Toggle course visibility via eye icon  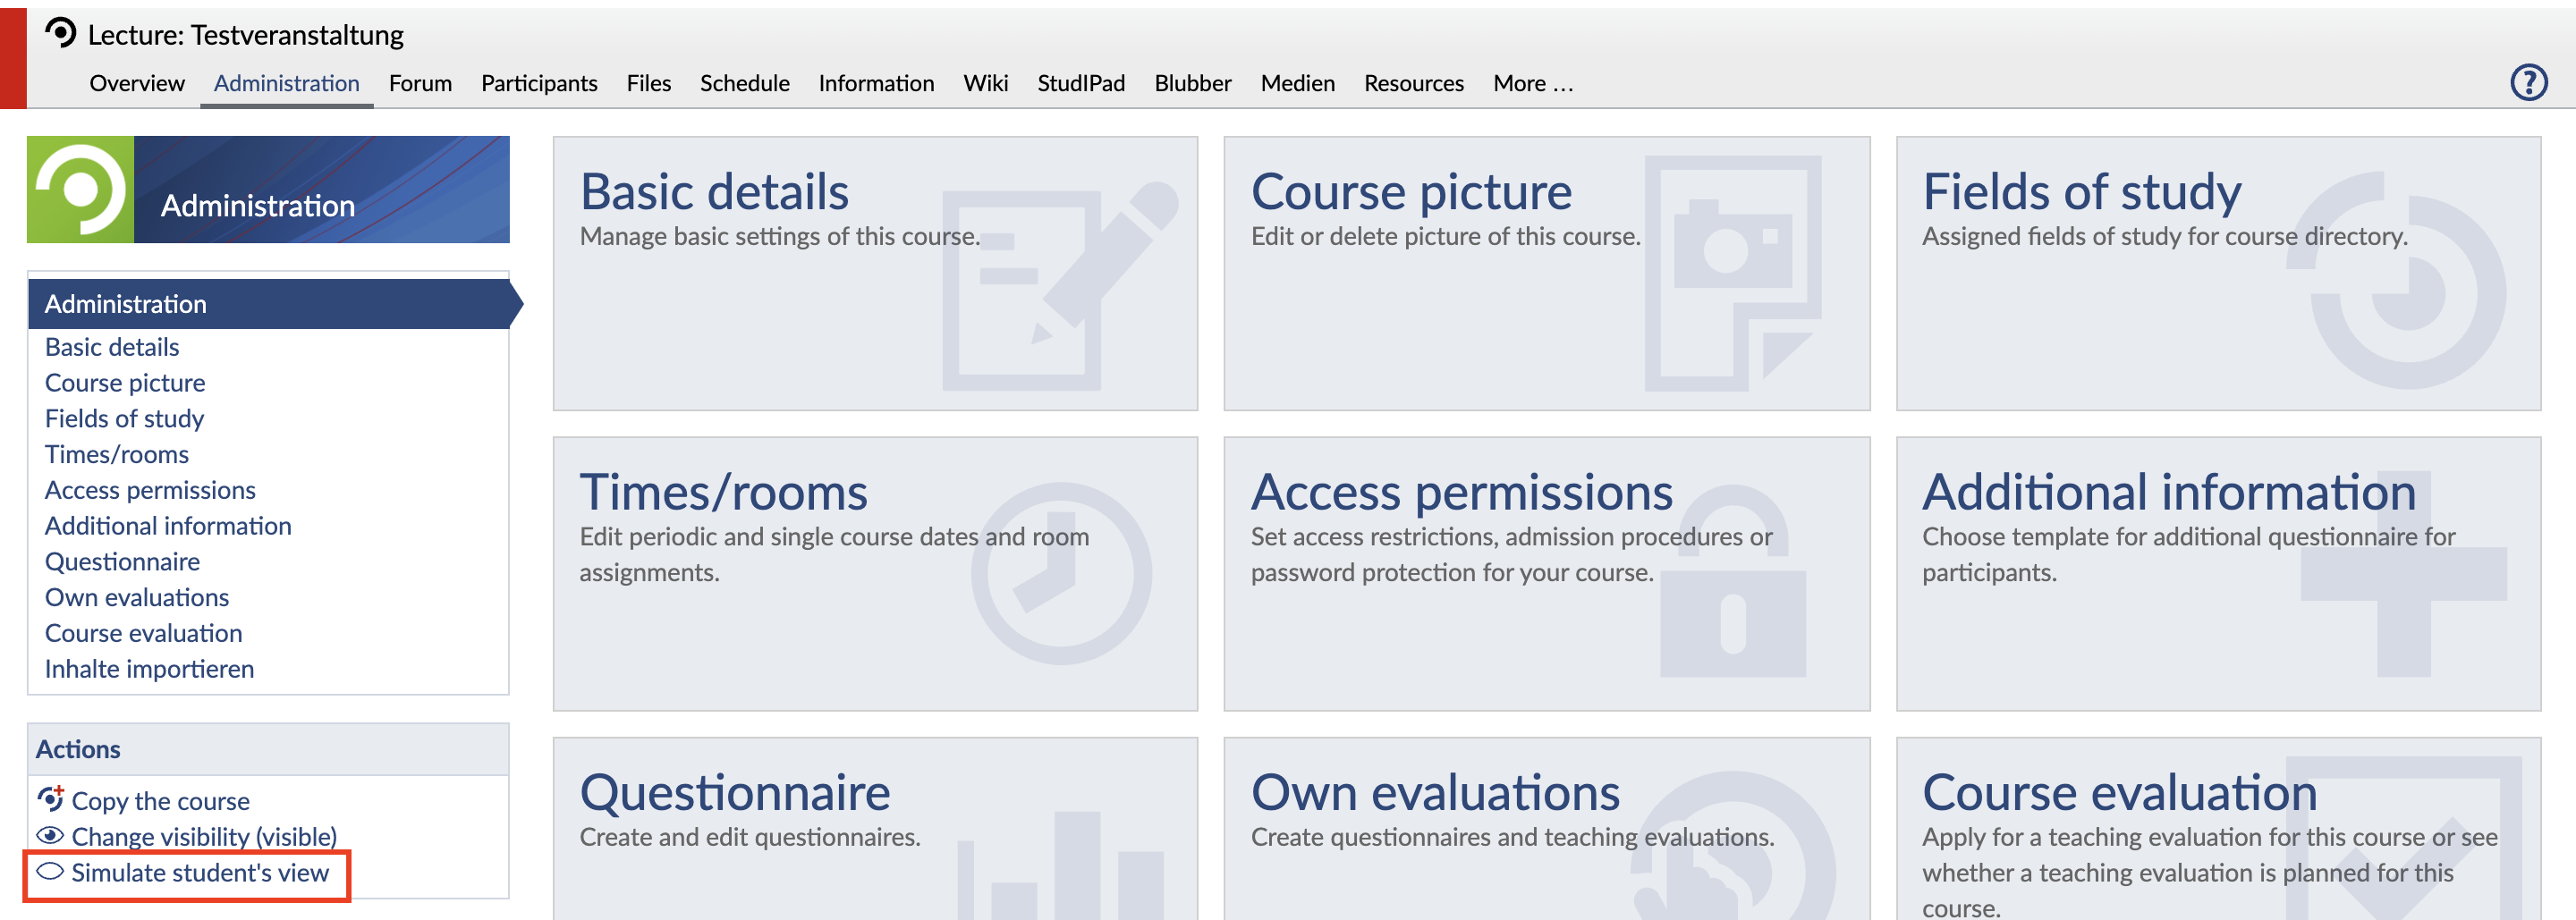point(50,835)
